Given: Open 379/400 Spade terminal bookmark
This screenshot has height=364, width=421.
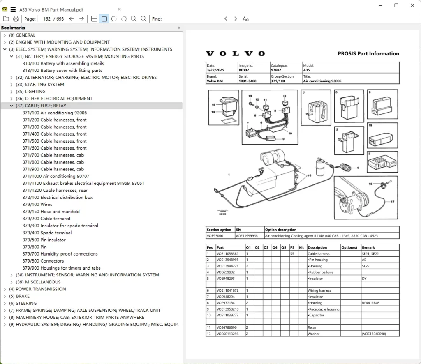Looking at the screenshot, I should pyautogui.click(x=47, y=233).
